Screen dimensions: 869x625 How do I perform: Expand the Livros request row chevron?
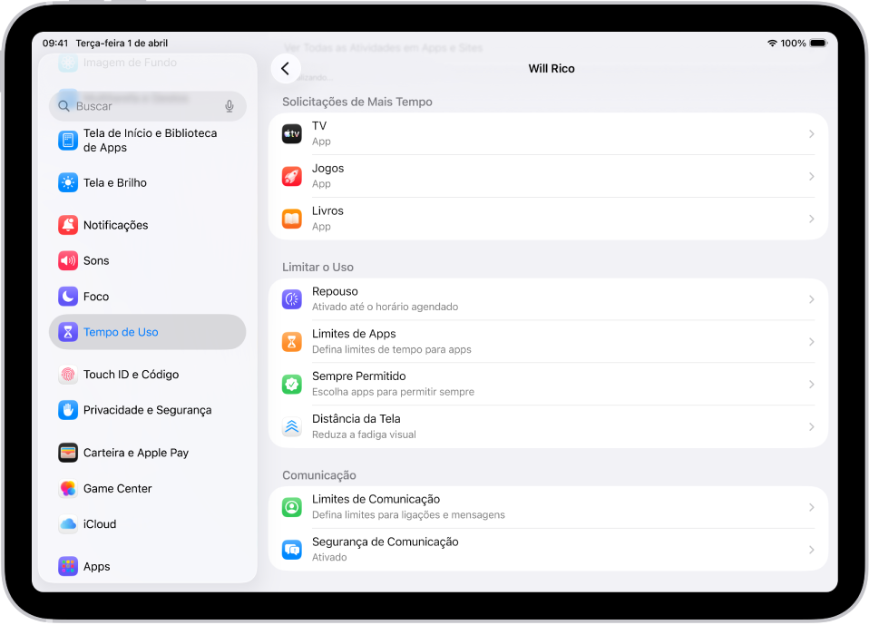pyautogui.click(x=811, y=219)
